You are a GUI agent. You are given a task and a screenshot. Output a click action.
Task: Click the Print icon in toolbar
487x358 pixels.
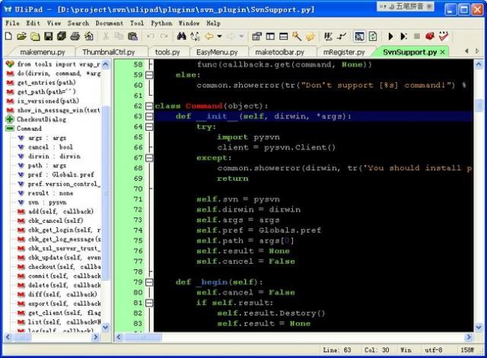76,36
